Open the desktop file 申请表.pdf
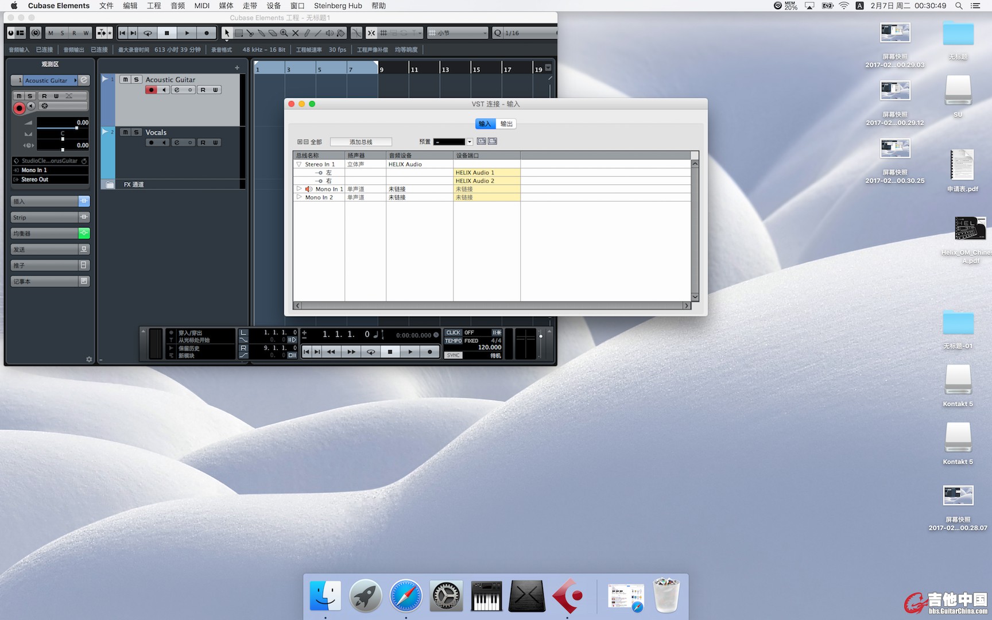The image size is (992, 620). [962, 171]
